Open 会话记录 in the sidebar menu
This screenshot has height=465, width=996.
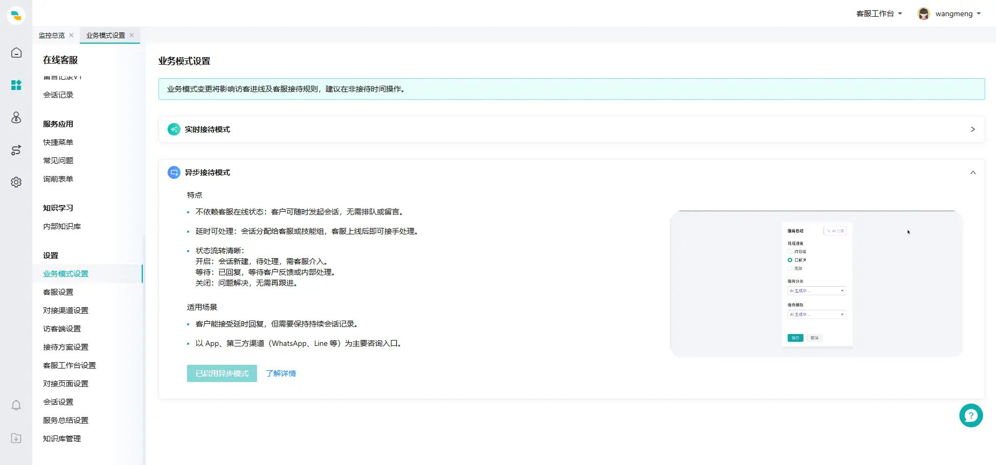point(58,95)
